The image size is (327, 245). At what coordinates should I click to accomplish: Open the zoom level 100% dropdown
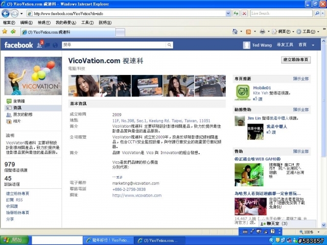318,232
